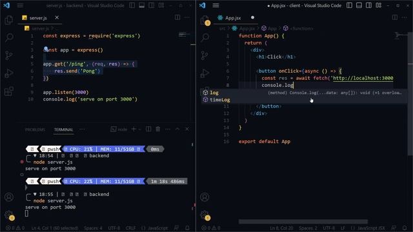The image size is (413, 232).
Task: Click the 'export default App' code line
Action: point(265,142)
